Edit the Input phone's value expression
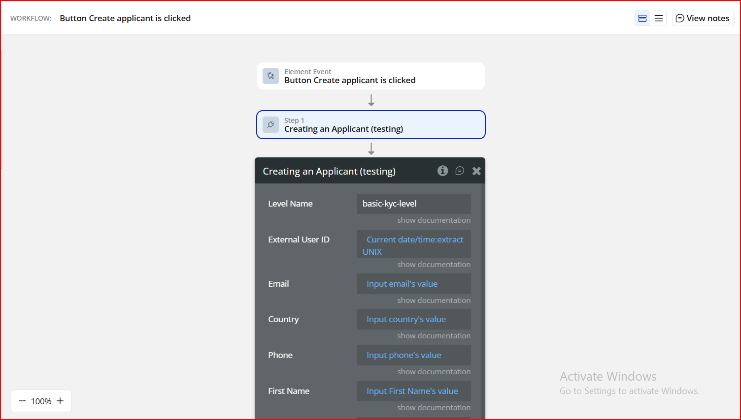Screen dimensions: 741x420 coord(404,355)
